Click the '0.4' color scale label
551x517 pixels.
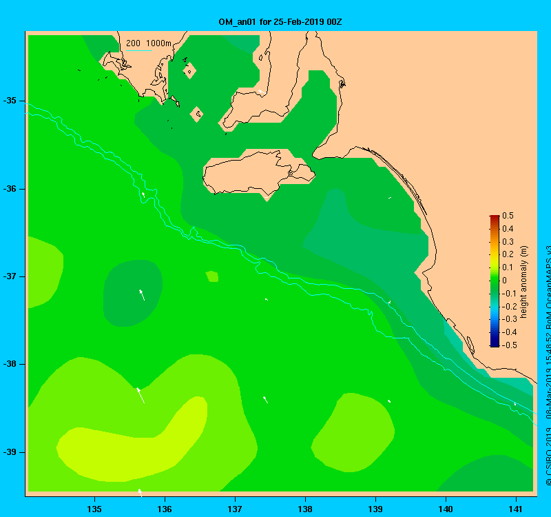pos(508,229)
